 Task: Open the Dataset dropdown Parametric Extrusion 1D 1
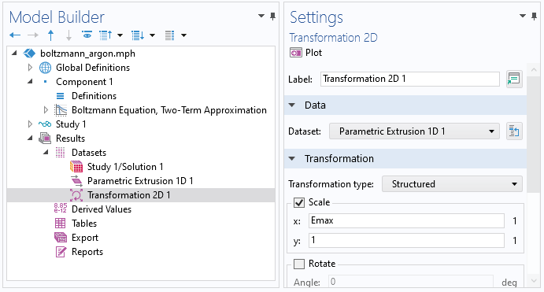coord(414,131)
